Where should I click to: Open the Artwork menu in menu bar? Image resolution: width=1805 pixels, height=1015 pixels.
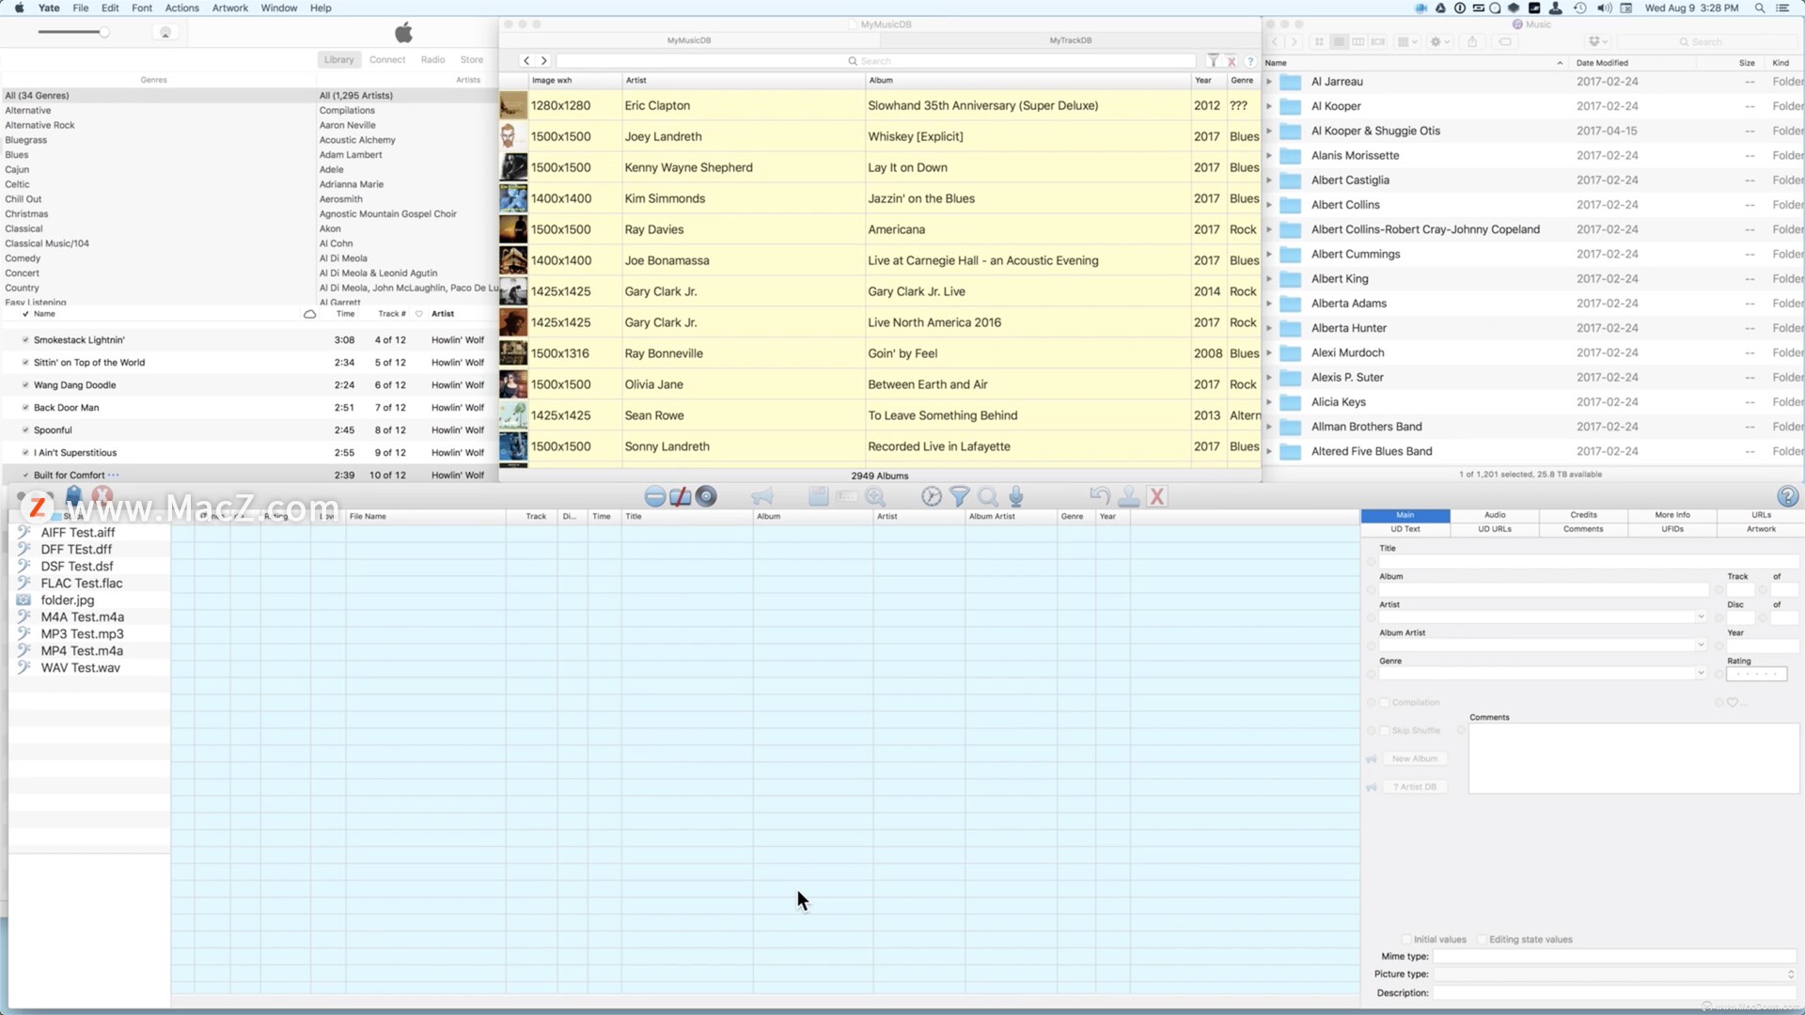(229, 8)
